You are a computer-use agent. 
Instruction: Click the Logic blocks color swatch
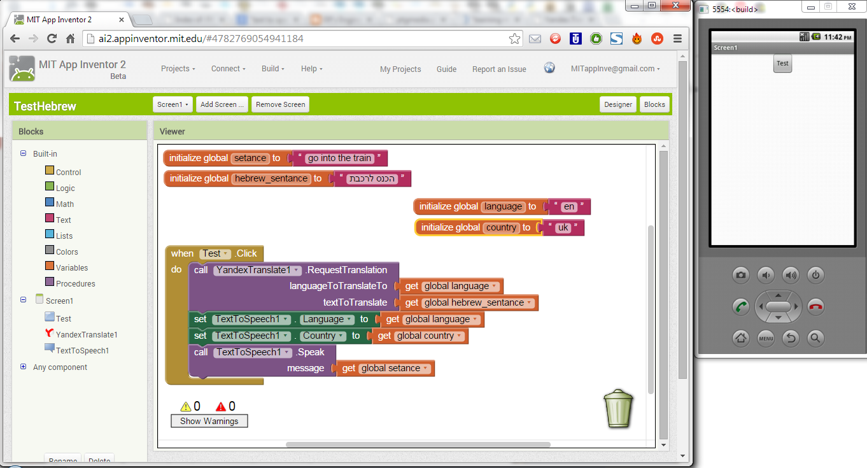point(49,187)
